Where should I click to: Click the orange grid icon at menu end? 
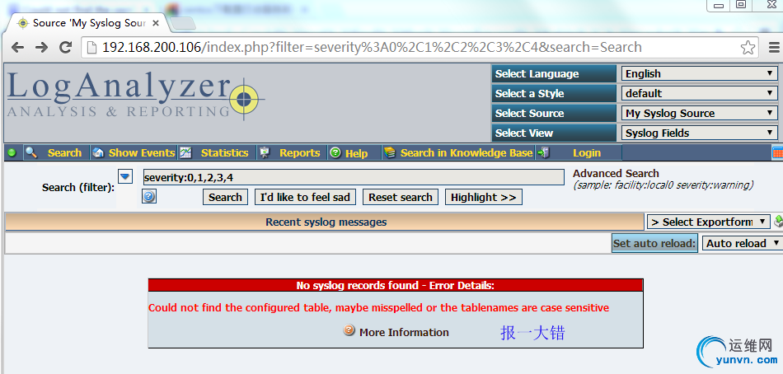(777, 152)
